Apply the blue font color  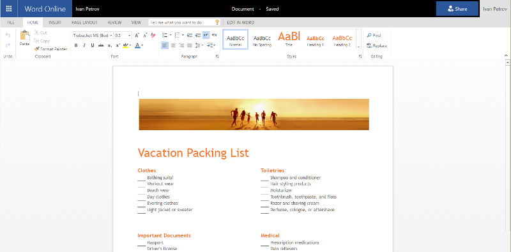[x=137, y=45]
